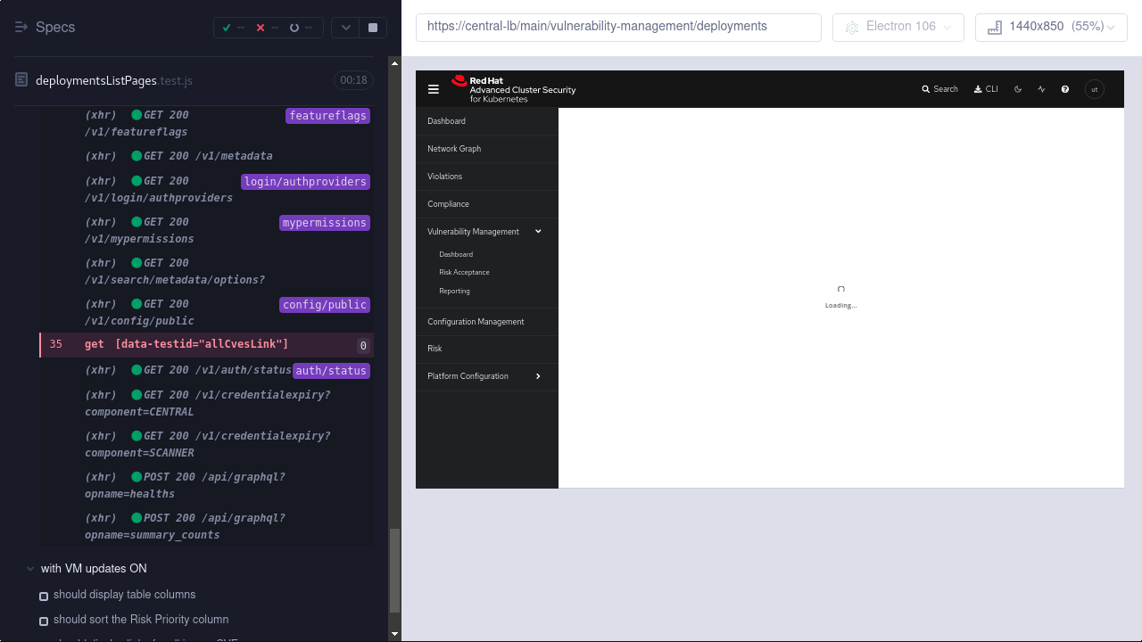
Task: Click the passed tests checkmark counter
Action: click(x=233, y=28)
